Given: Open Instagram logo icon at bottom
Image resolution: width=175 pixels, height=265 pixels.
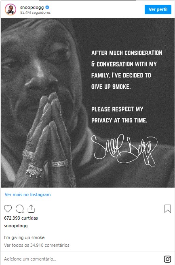Looking at the screenshot, I should coord(167,259).
